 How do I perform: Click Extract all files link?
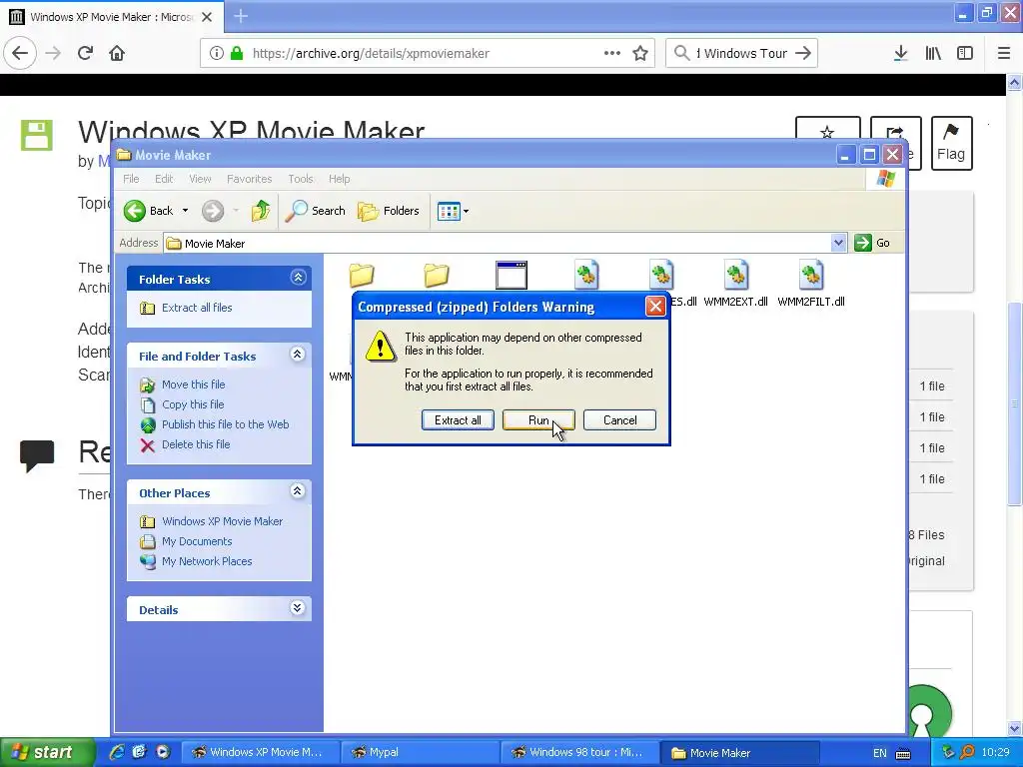197,308
